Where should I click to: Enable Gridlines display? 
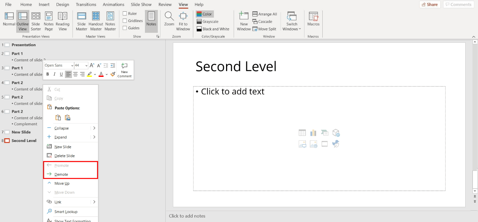coord(124,20)
